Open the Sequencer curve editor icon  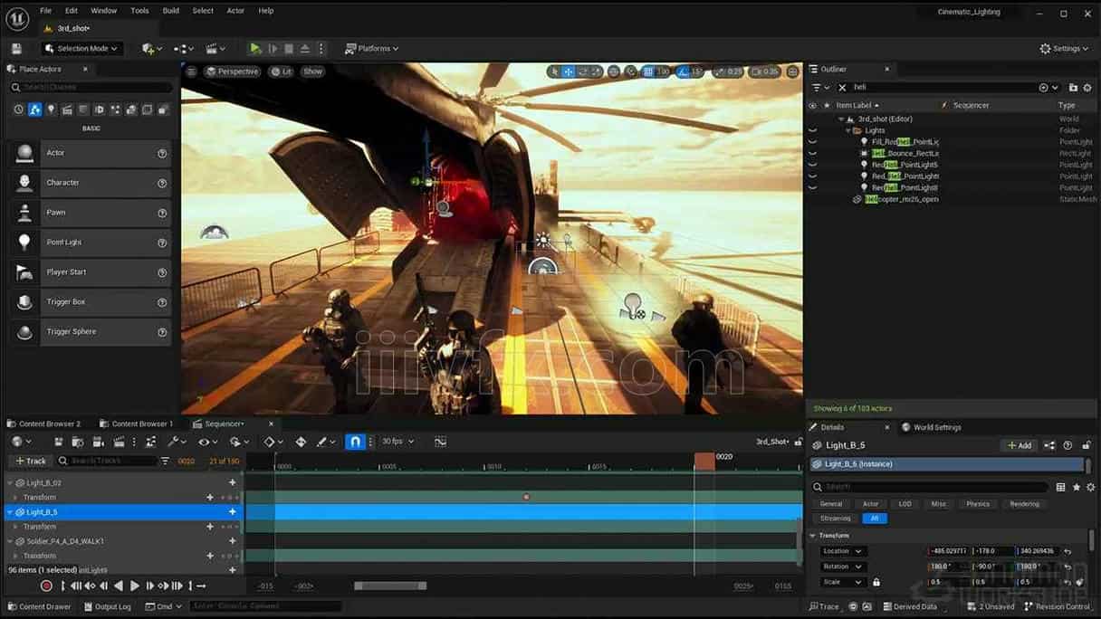(x=440, y=442)
